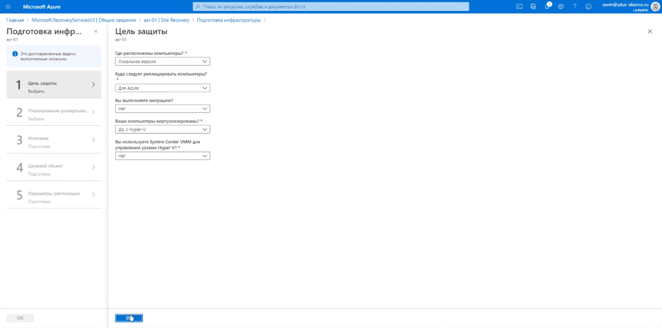Expand the Куда следует реплицировать dropdown
662x328 pixels.
click(162, 88)
